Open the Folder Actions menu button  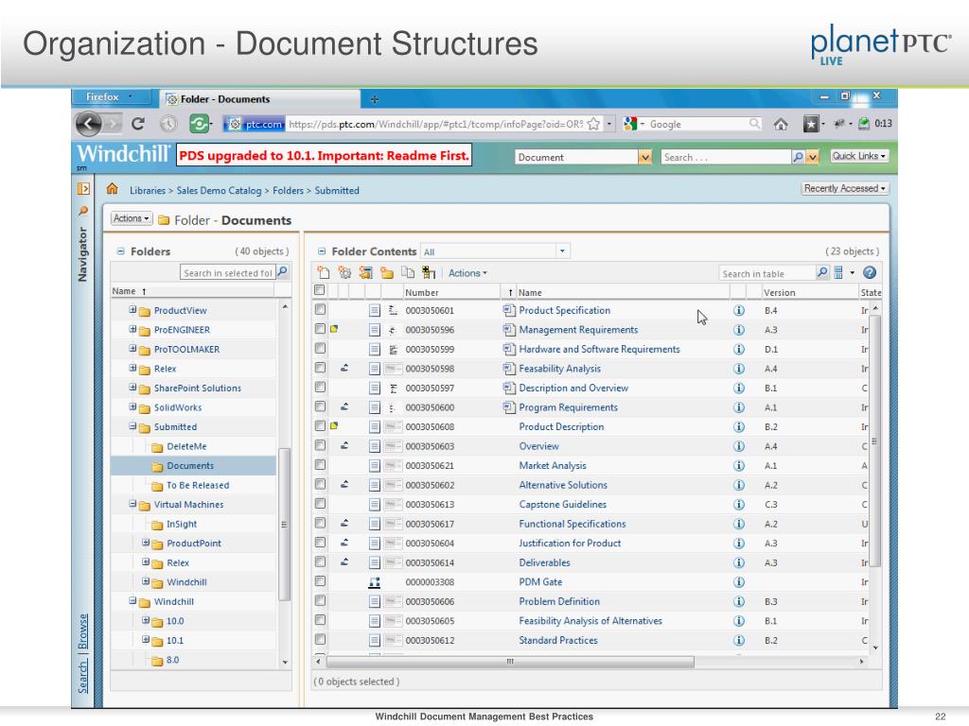point(131,218)
